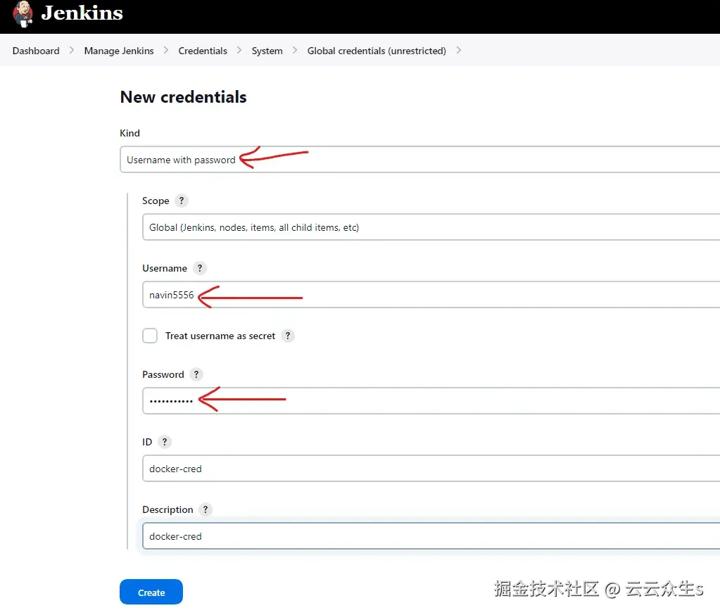Viewport: 720px width, 615px height.
Task: Show help for ID
Action: point(165,442)
